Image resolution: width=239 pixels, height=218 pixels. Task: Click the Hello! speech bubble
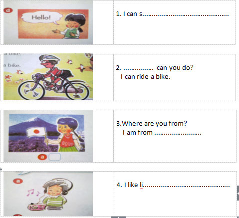coord(41,17)
